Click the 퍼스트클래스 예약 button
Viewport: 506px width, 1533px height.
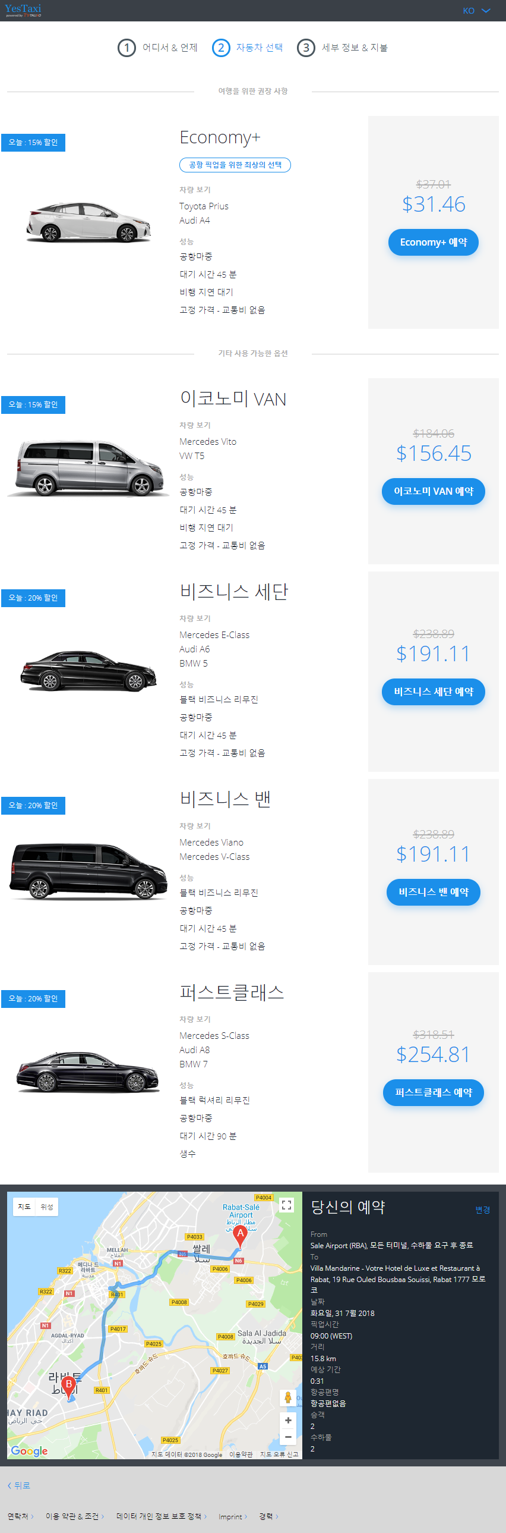(x=433, y=1092)
